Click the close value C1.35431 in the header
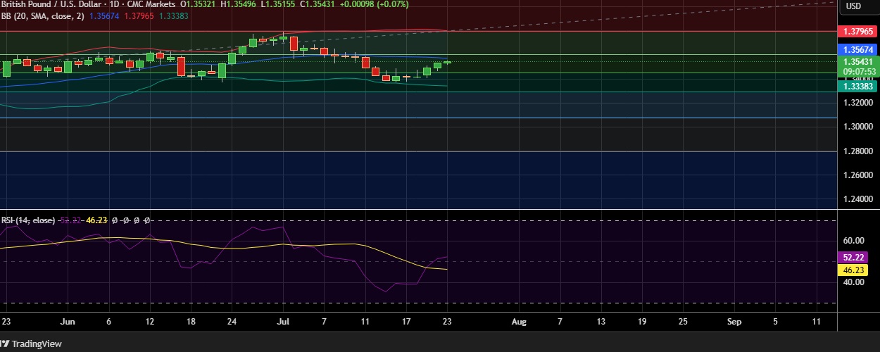 (x=318, y=4)
